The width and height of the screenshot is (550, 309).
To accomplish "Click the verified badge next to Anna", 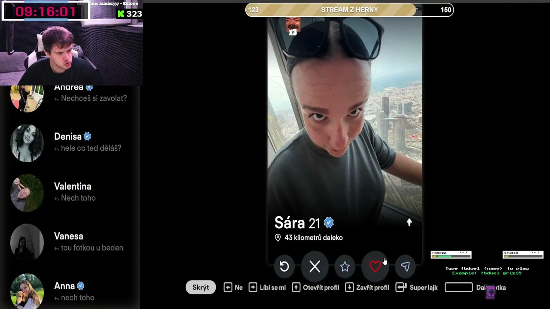I will [80, 286].
